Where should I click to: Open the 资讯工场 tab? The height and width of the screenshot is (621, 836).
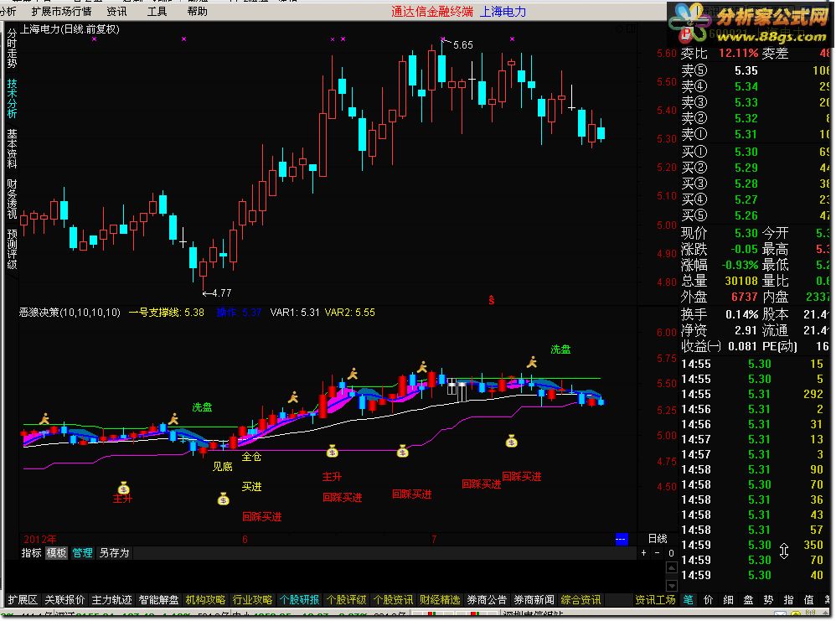[x=655, y=600]
